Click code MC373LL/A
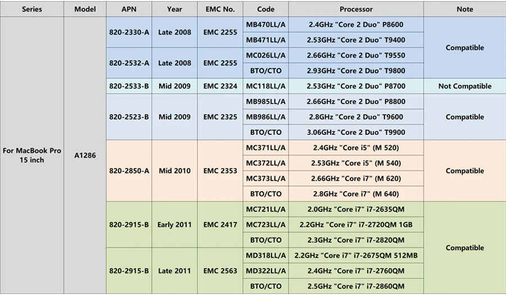This screenshot has height=295, width=506. click(x=265, y=178)
